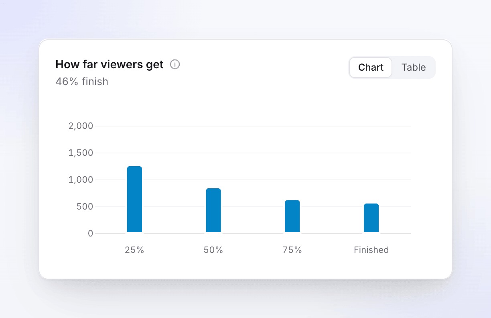Click the blue bar for Finished
The width and height of the screenshot is (491, 318).
click(x=371, y=218)
